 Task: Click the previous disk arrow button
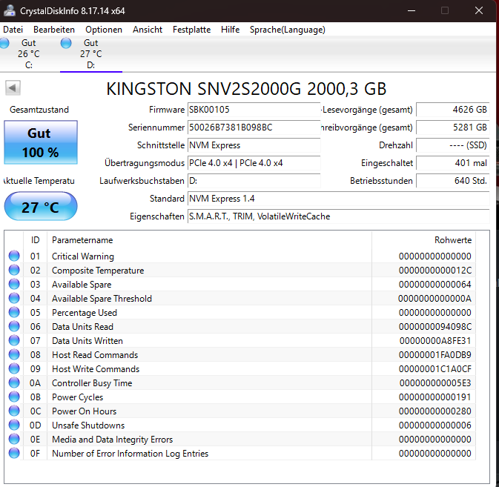click(x=13, y=87)
